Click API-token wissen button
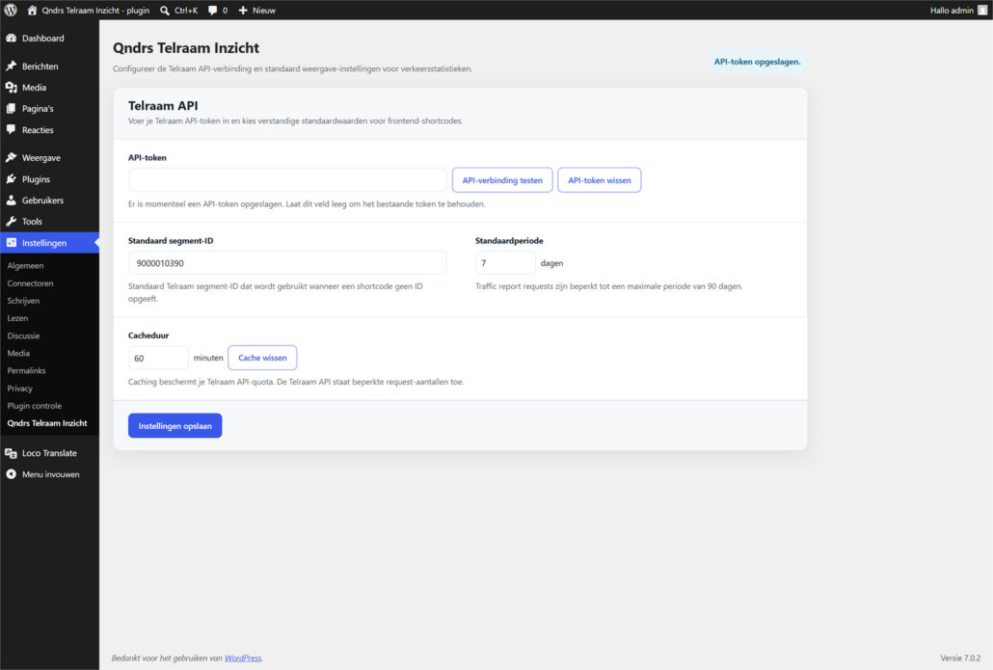The height and width of the screenshot is (670, 993). (599, 180)
